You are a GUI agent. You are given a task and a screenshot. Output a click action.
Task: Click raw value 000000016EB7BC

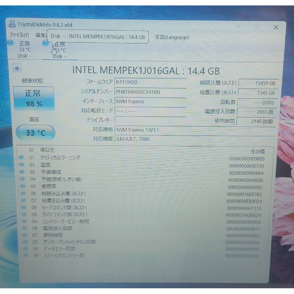click(x=244, y=194)
